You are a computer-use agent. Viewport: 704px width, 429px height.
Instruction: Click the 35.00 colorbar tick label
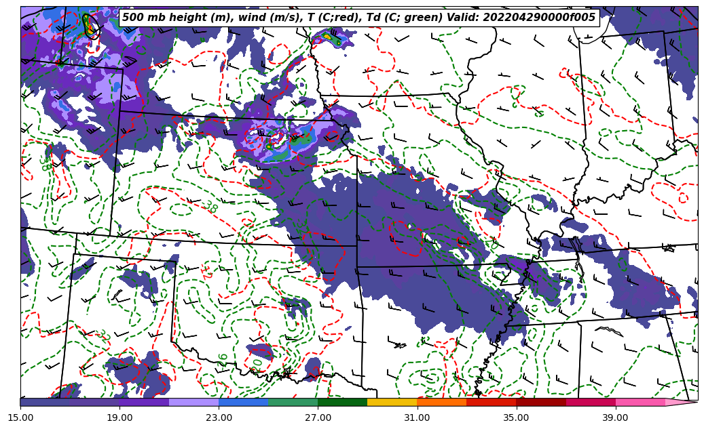(516, 417)
